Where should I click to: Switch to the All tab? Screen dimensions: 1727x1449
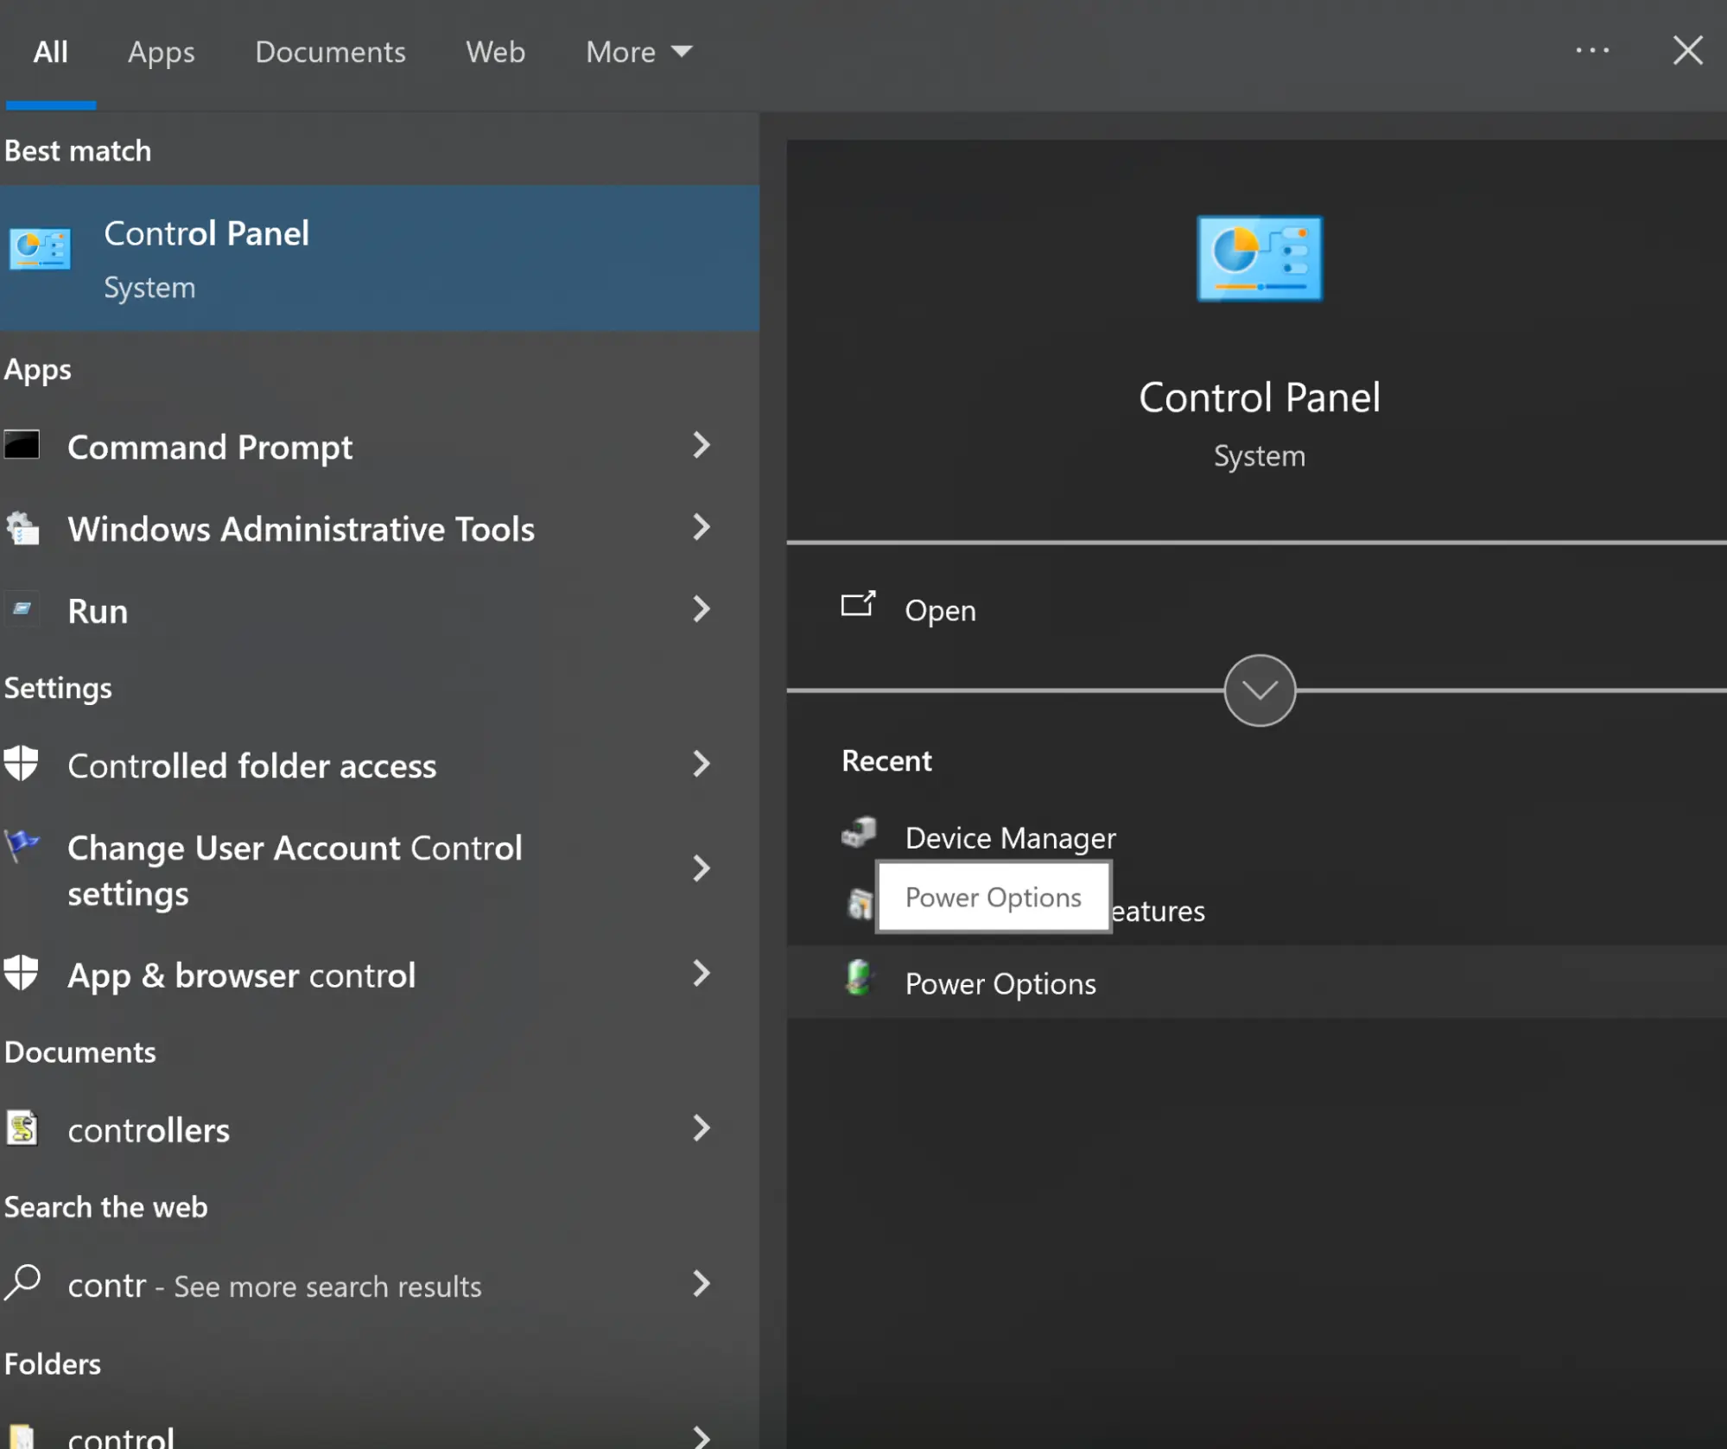pos(50,52)
